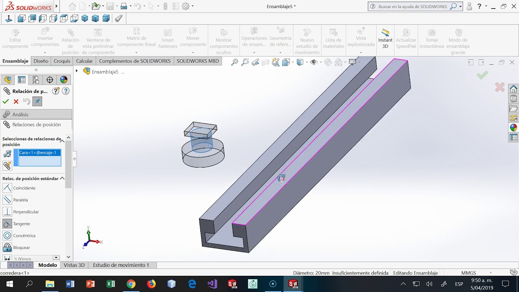
Task: Cancel with the red X in the viewport corner
Action: pos(500,87)
